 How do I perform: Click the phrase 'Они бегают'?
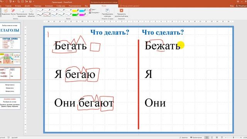pyautogui.click(x=84, y=103)
